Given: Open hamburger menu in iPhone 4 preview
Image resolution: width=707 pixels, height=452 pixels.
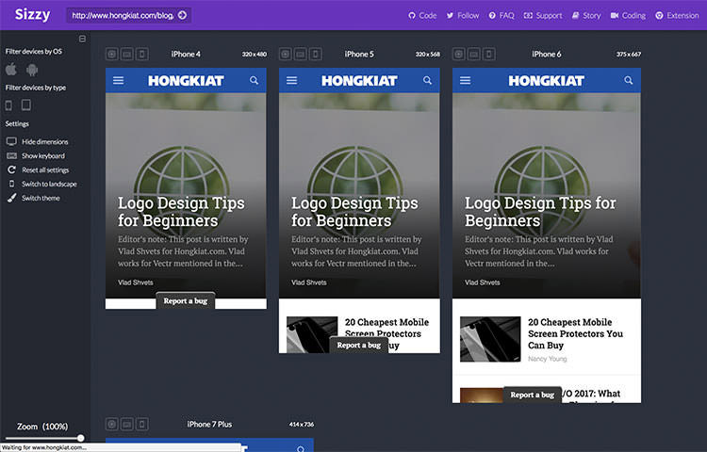Looking at the screenshot, I should 118,81.
